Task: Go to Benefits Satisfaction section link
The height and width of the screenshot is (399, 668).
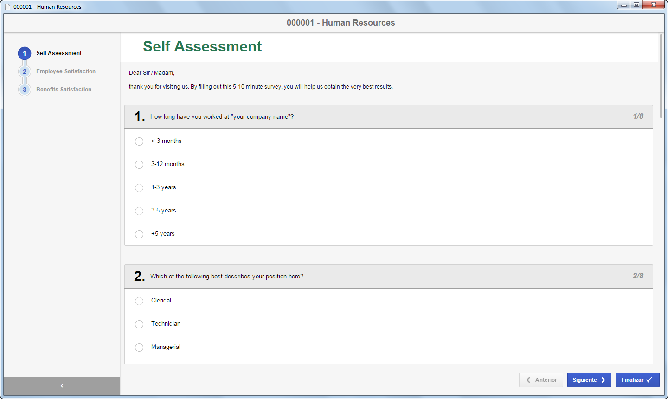Action: (64, 90)
